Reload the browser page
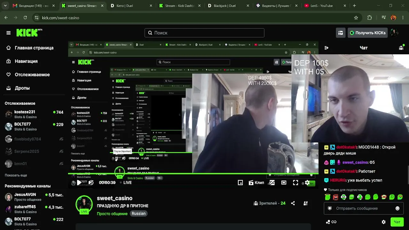The width and height of the screenshot is (409, 230). pyautogui.click(x=25, y=18)
